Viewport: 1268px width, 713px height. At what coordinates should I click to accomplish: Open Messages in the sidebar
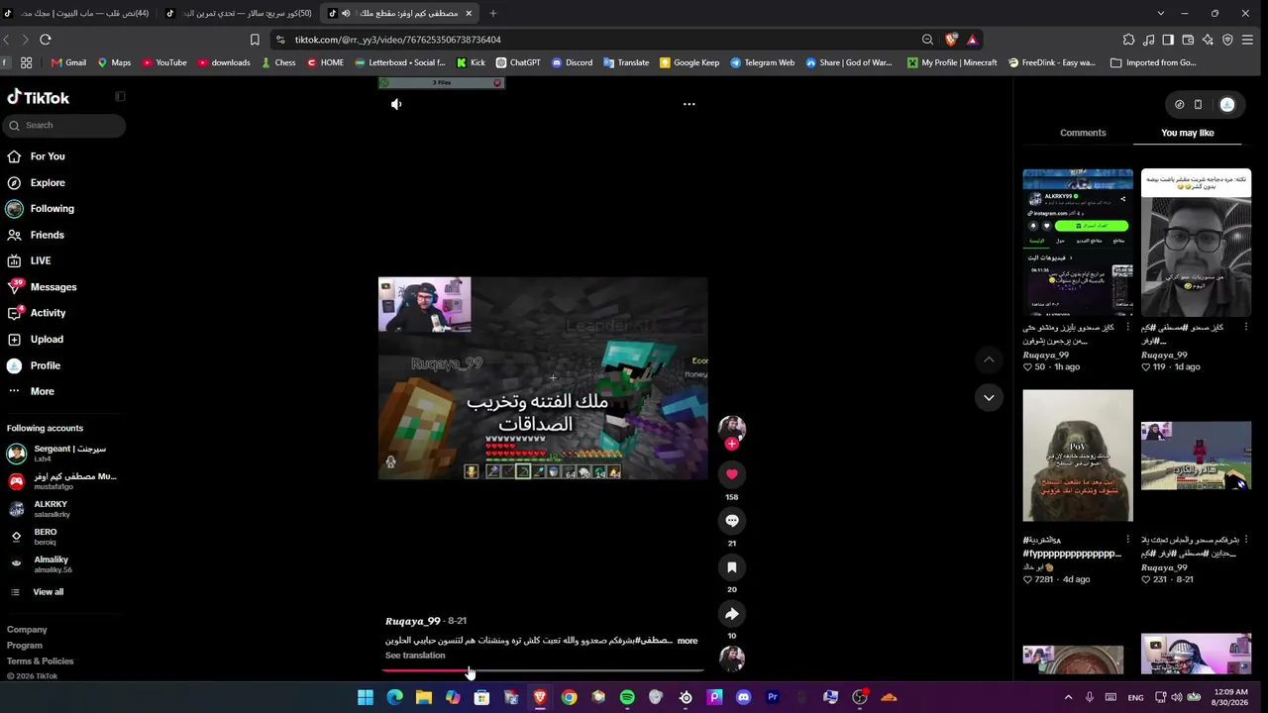coord(53,287)
